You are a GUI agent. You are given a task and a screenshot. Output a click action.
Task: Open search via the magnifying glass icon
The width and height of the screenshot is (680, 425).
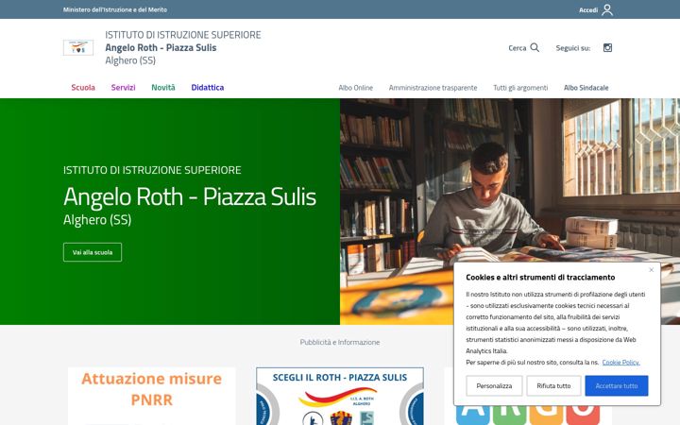click(535, 48)
